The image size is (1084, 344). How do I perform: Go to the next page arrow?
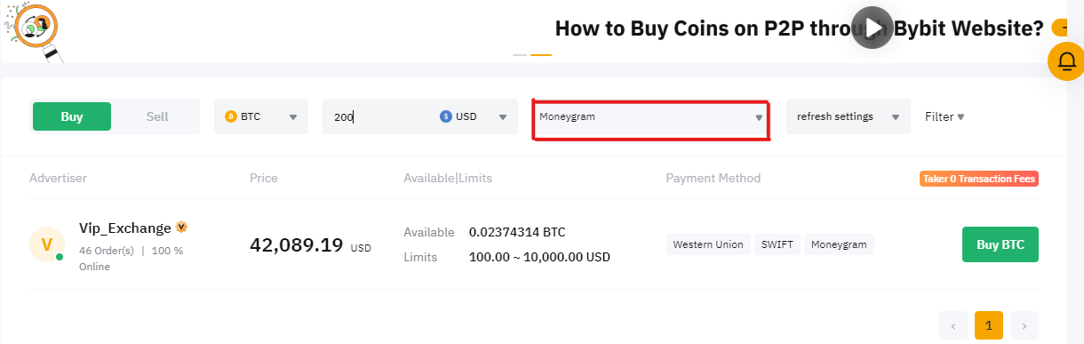(1024, 325)
